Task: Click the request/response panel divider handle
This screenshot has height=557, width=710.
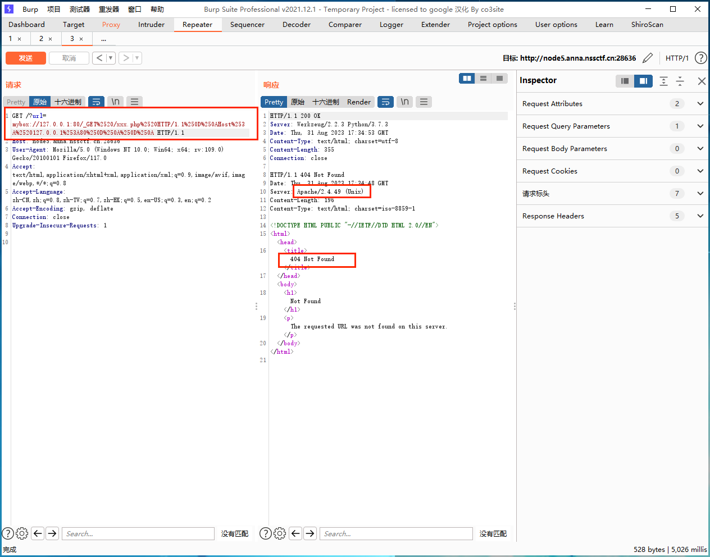Action: click(x=257, y=306)
